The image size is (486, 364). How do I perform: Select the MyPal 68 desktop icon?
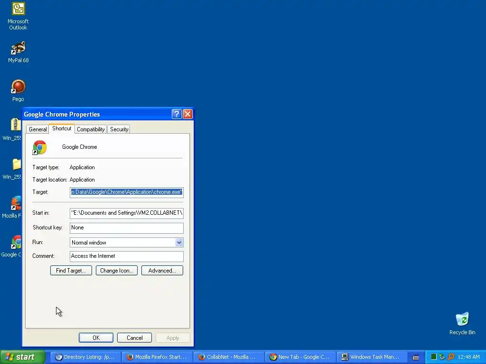[18, 51]
